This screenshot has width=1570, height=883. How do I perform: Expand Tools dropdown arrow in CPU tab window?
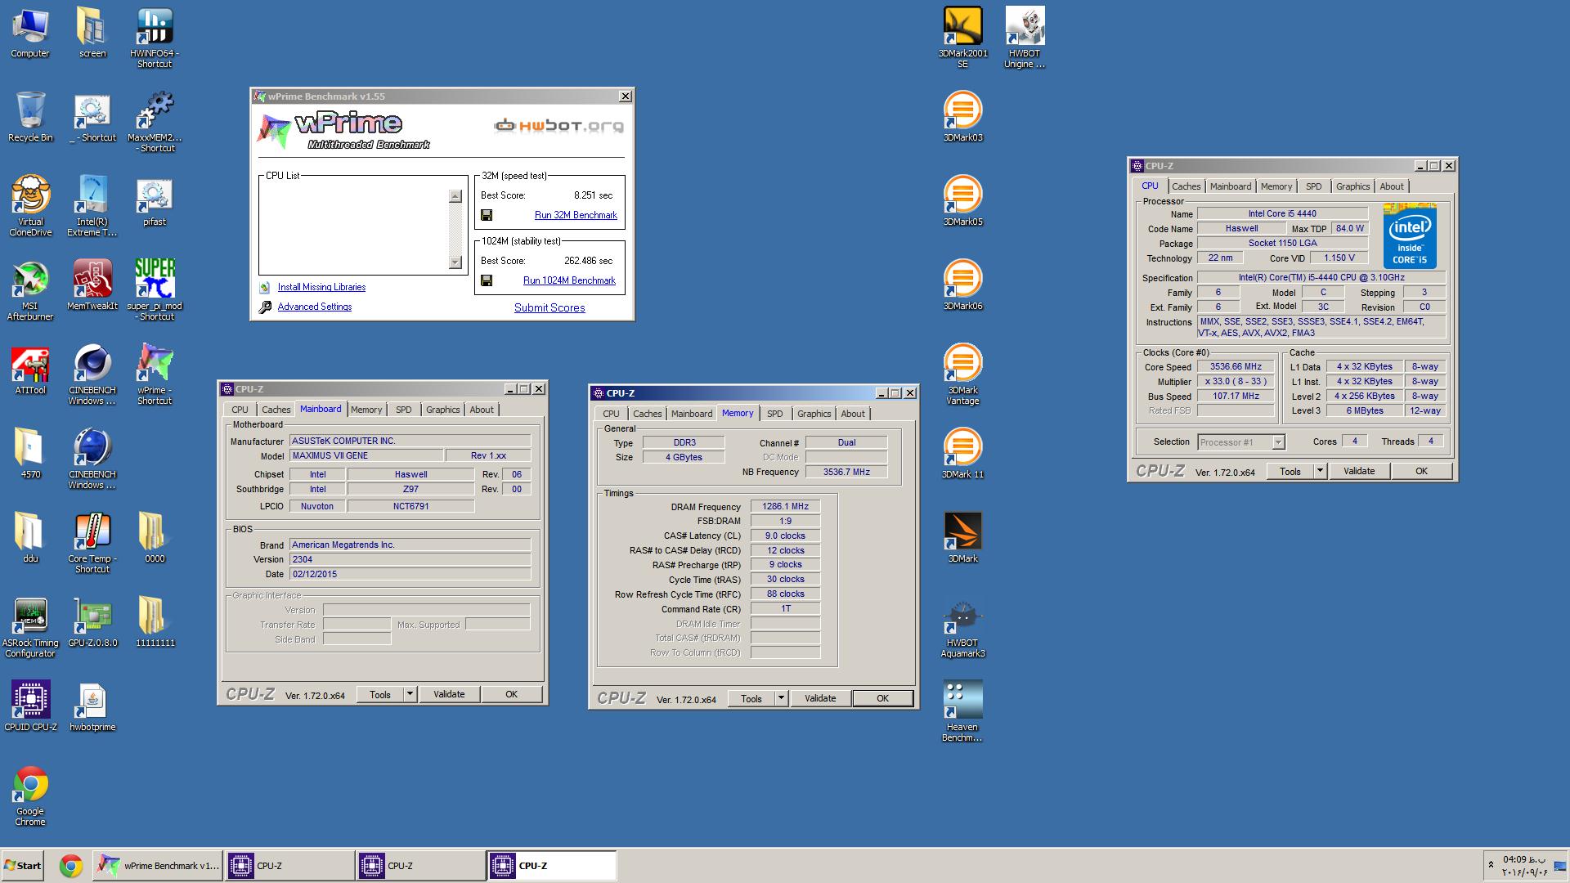click(x=1319, y=471)
